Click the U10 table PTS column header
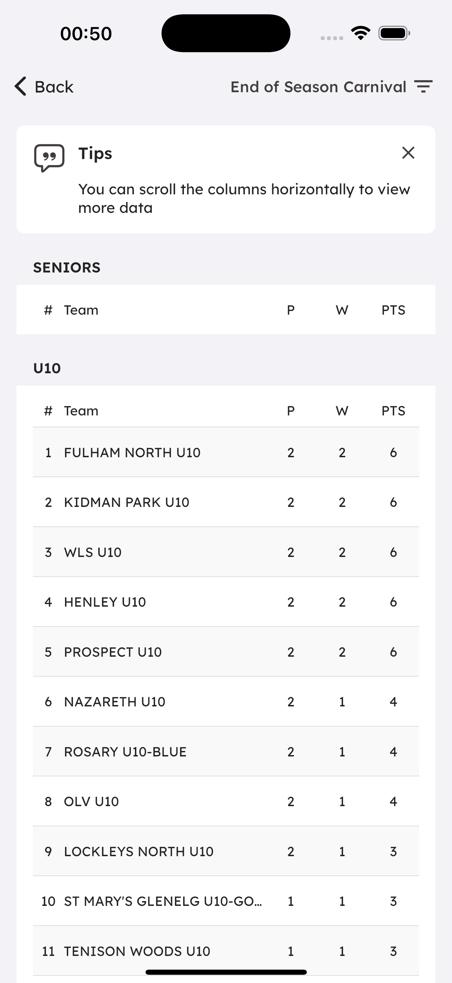 393,411
